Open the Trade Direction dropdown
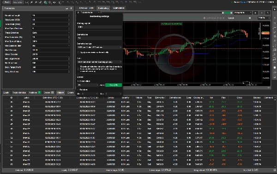277x174 pixels. pos(51,33)
